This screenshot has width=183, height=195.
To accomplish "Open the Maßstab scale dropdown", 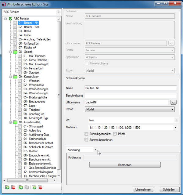I will (176, 128).
